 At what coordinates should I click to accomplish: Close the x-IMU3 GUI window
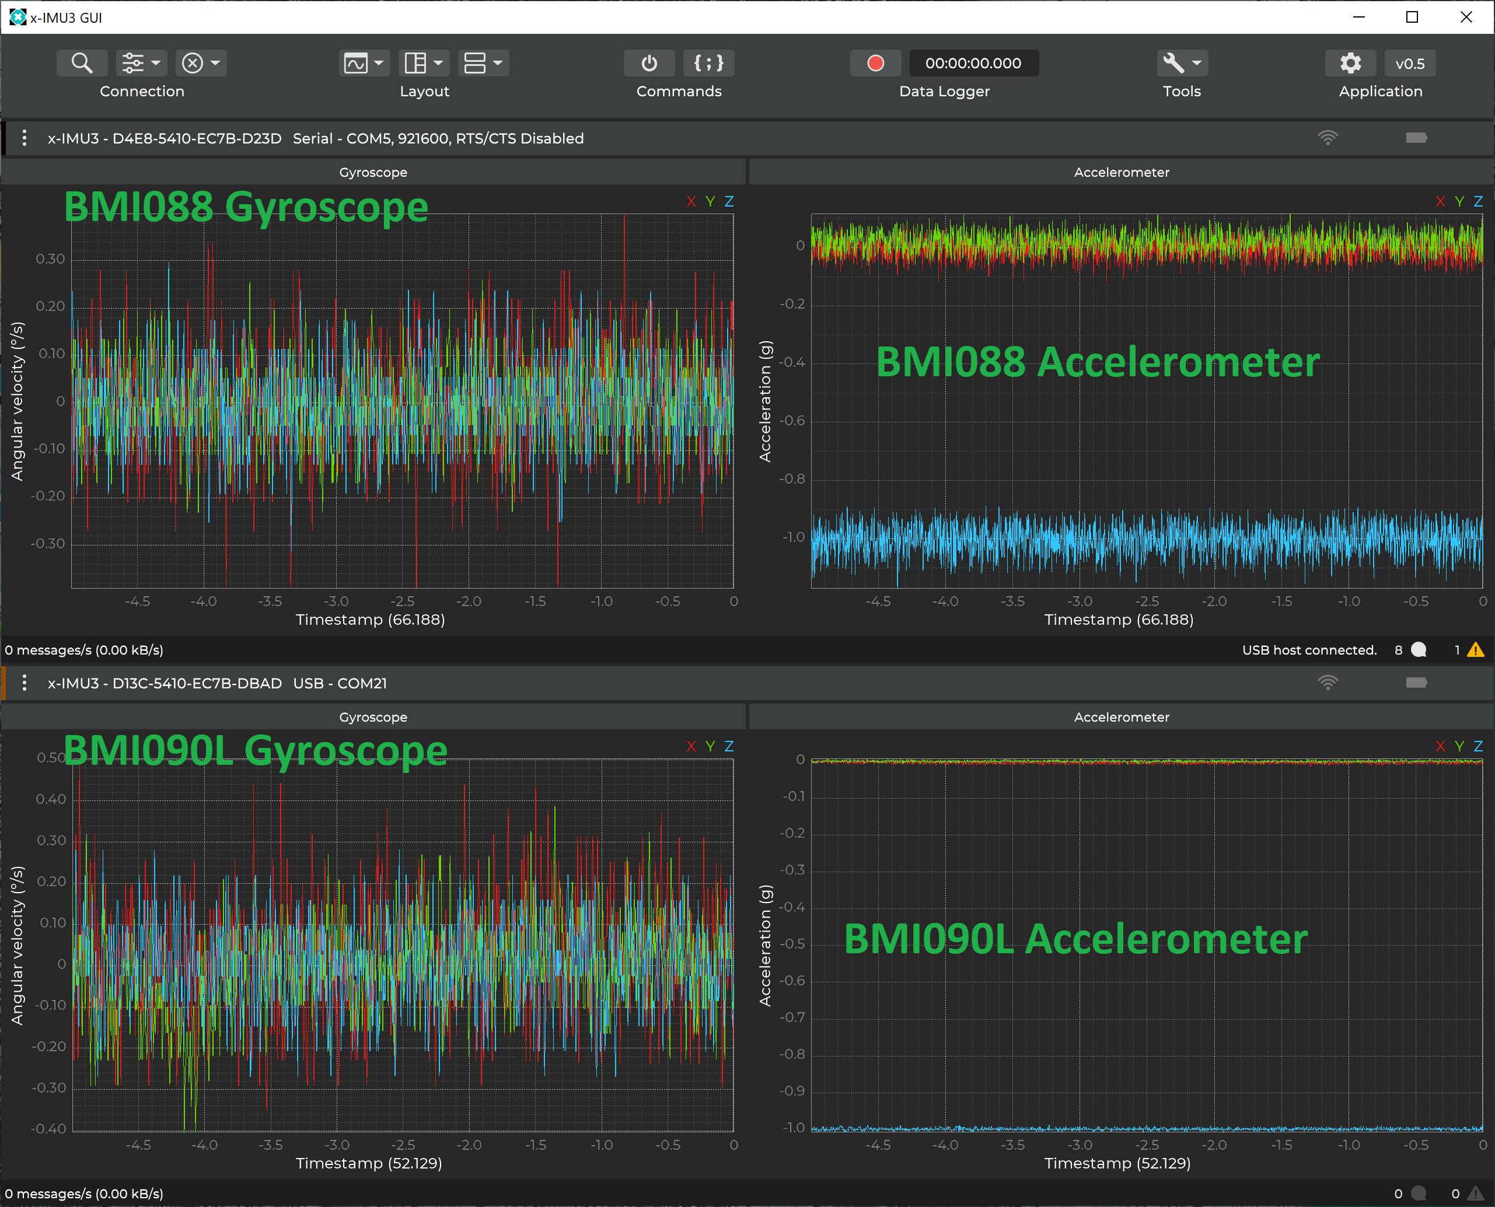coord(1466,17)
